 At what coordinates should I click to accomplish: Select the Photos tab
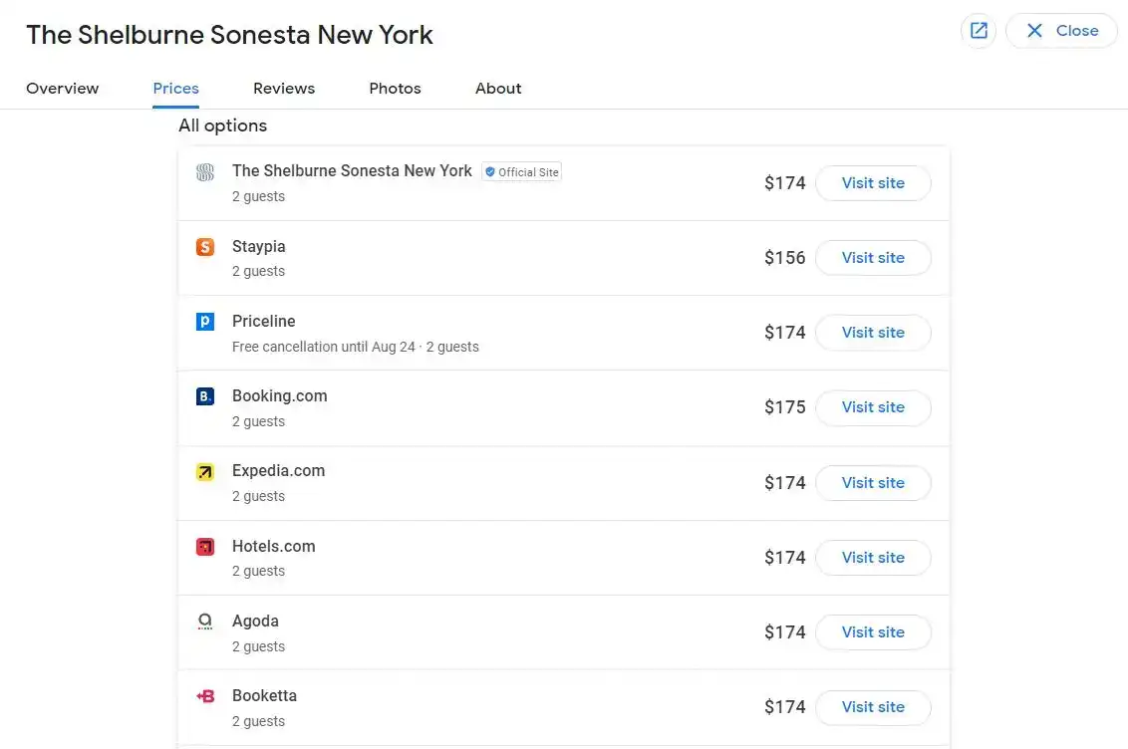395,89
